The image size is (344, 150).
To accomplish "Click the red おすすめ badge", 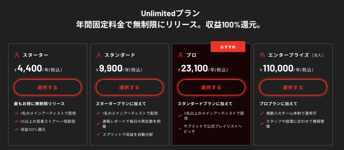I will click(x=228, y=47).
